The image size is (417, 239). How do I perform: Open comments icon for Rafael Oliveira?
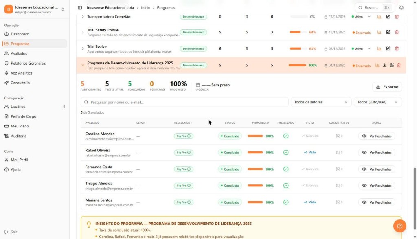(339, 153)
